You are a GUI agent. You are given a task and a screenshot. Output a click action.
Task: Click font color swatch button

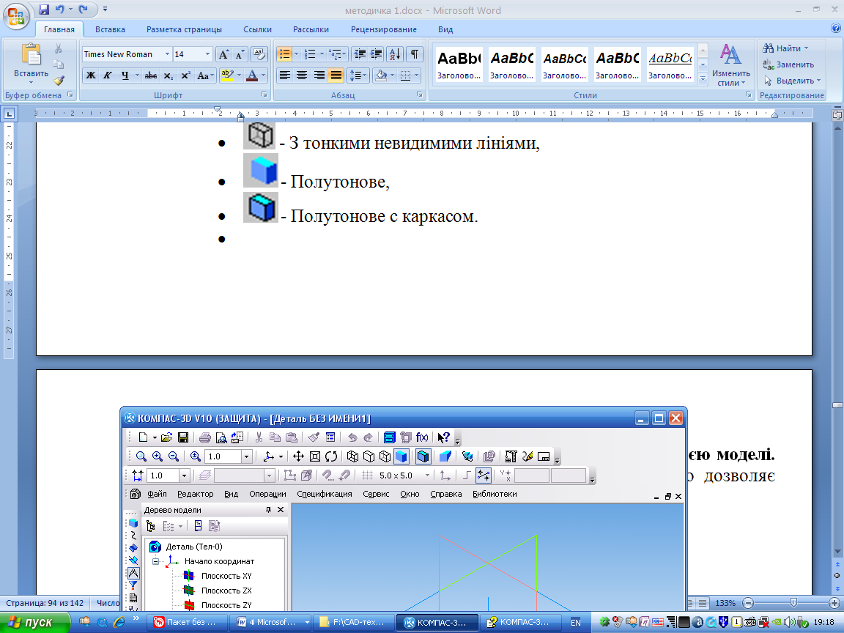(x=252, y=75)
